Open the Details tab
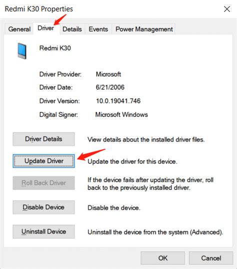 pos(72,29)
